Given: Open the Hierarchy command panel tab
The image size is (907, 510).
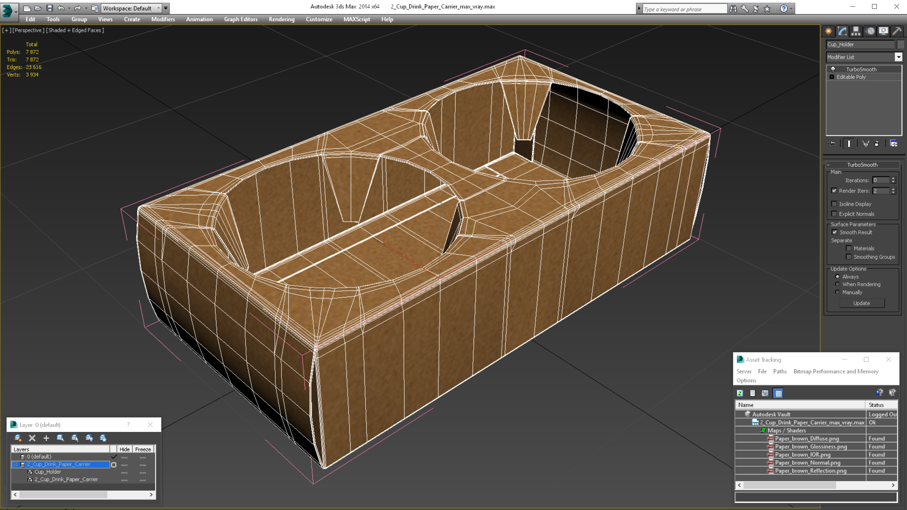Looking at the screenshot, I should point(856,31).
